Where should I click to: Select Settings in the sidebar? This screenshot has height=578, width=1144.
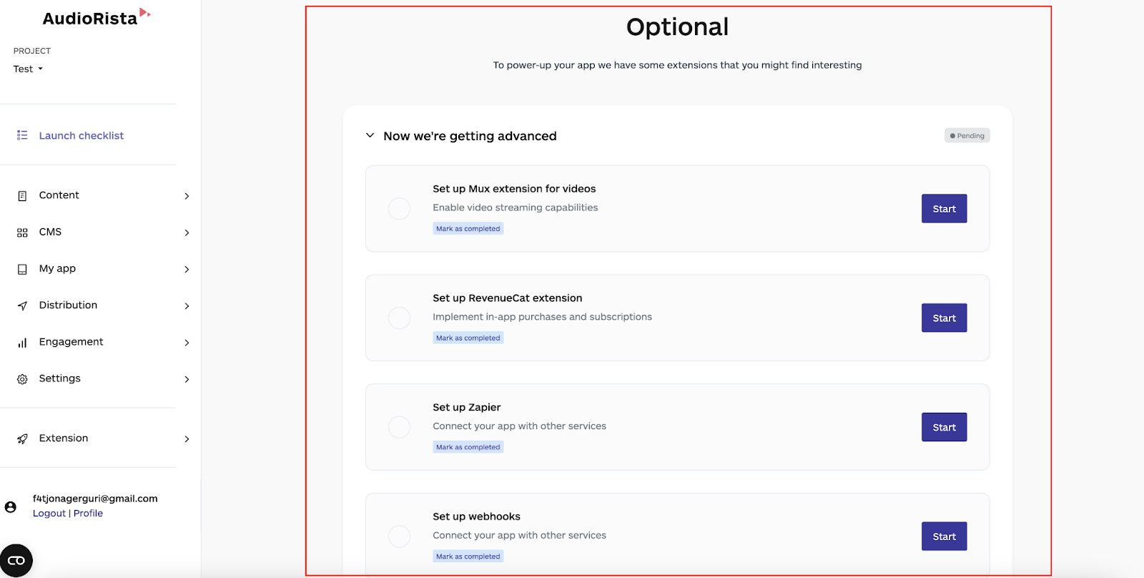pos(59,378)
